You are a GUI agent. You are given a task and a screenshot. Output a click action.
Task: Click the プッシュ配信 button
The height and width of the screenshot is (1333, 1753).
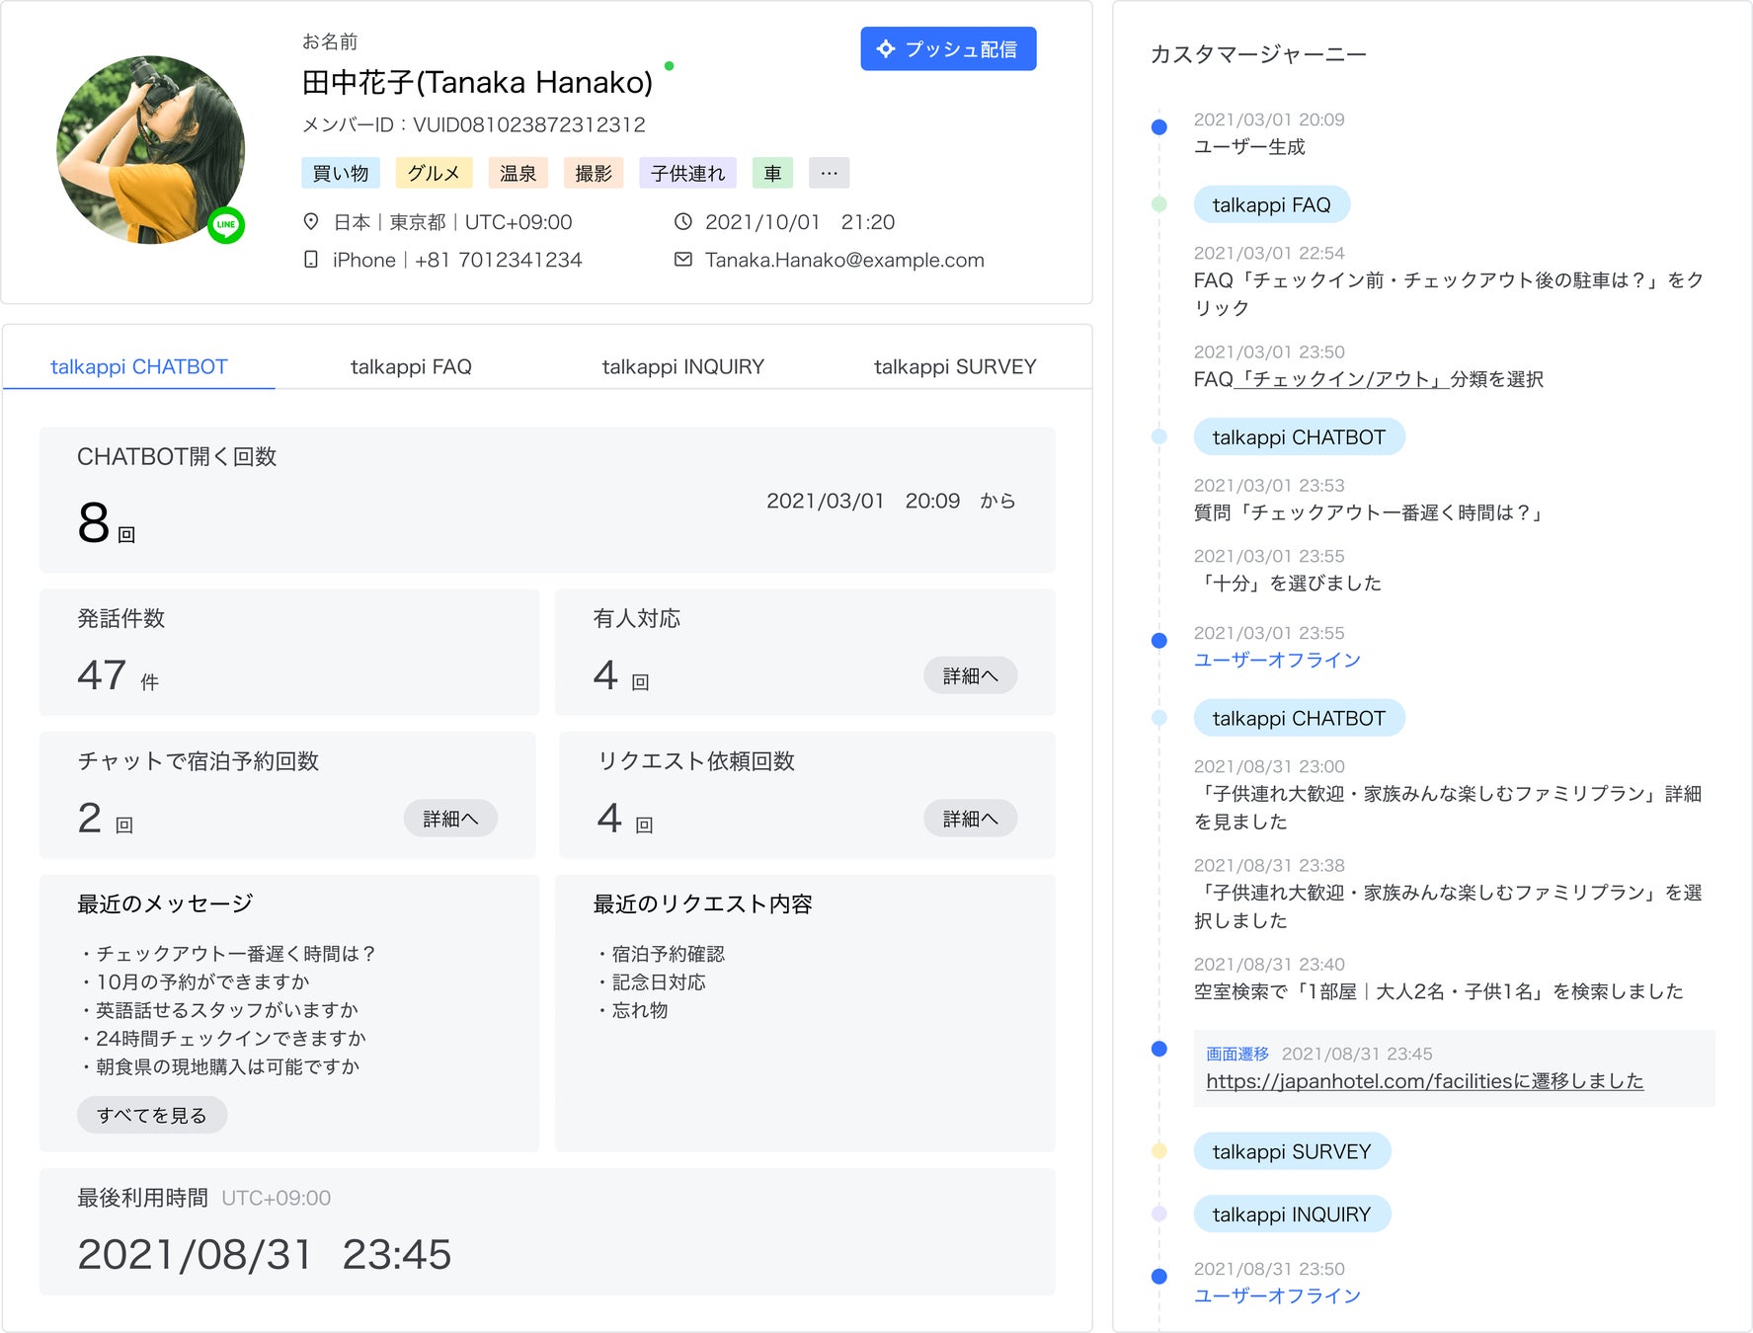click(948, 48)
